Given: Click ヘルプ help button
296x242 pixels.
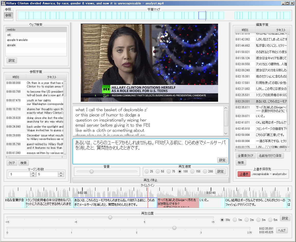Looking at the screenshot, I should point(282,230).
